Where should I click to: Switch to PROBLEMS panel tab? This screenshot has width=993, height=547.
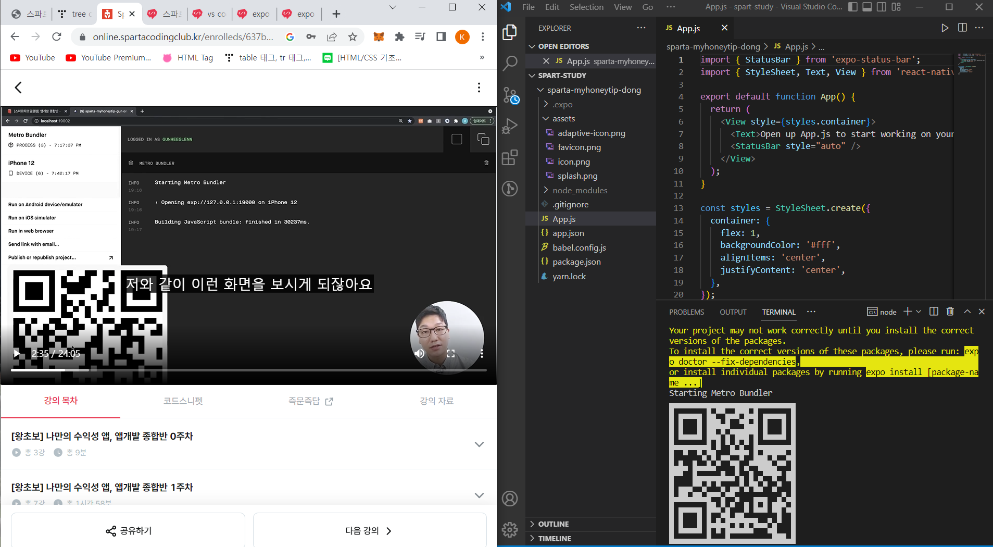point(686,312)
